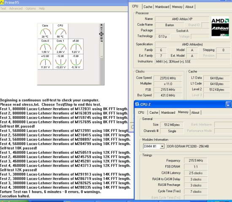Select CPU tab in front CPU-Z window
Viewport: 232px width, 202px height.
(141, 112)
